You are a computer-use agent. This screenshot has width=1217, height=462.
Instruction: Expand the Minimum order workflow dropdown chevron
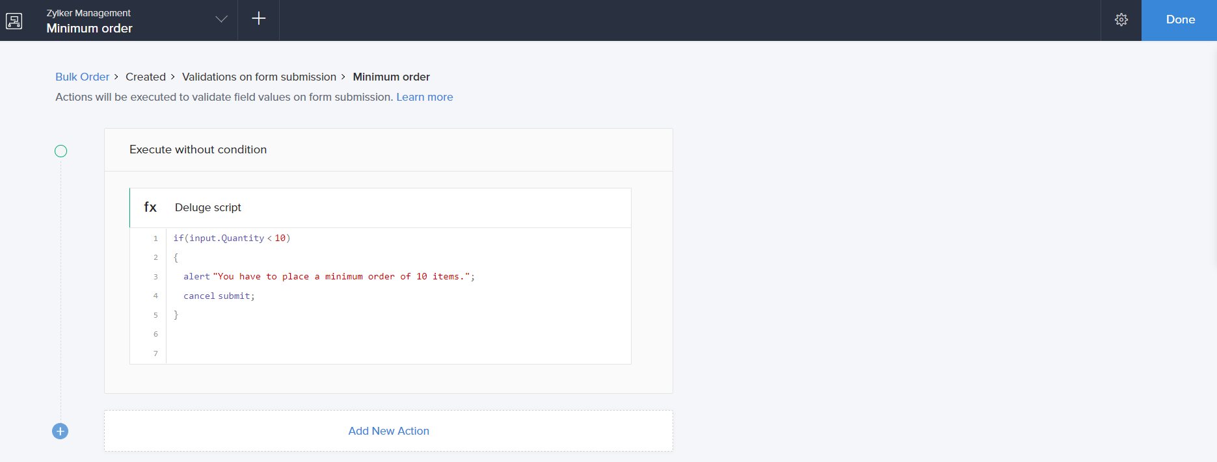pos(221,19)
